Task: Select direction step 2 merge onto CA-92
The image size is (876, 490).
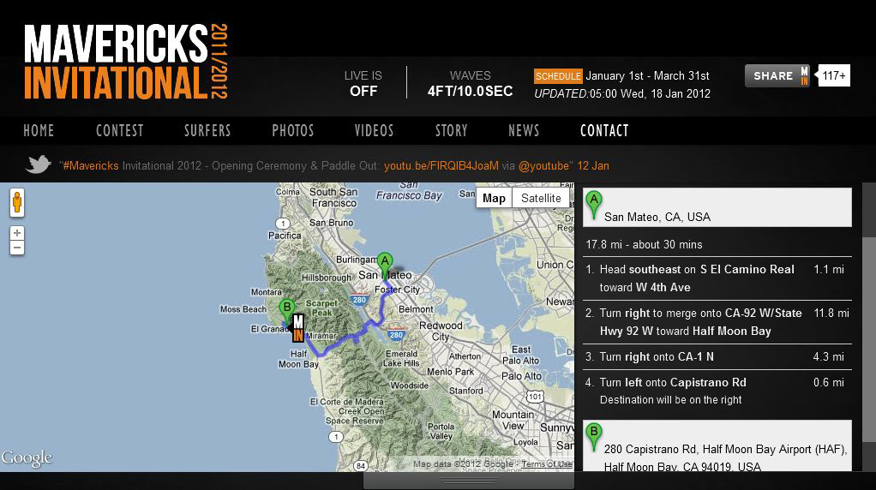Action: [700, 322]
